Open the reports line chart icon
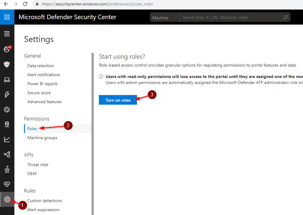Screen dimensions: 303x215 pos(7,139)
